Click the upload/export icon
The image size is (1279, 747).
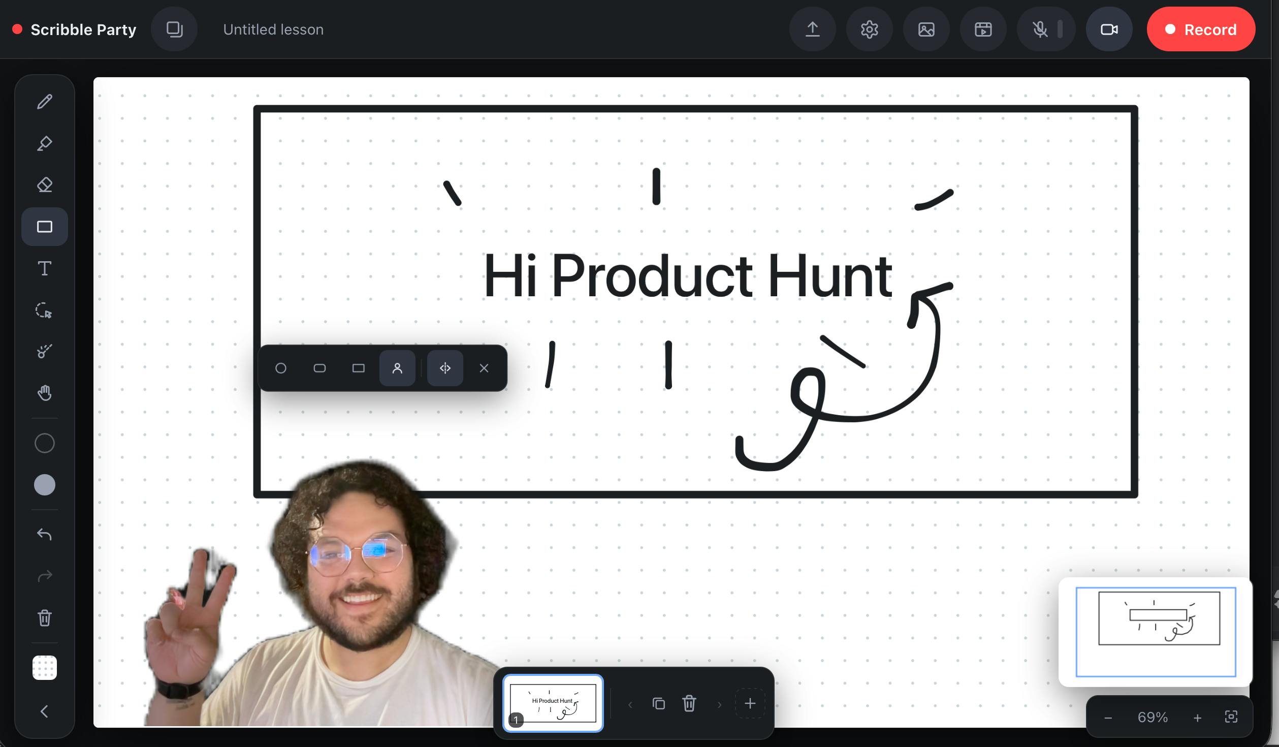click(x=813, y=29)
